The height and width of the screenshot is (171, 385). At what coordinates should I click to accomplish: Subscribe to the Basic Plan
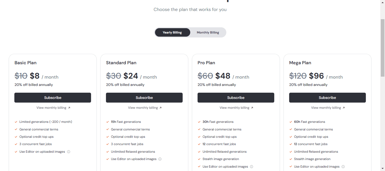(53, 97)
